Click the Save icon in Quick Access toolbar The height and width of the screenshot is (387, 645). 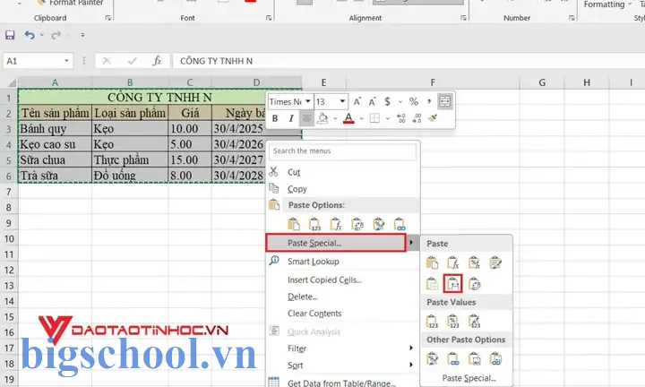[10, 35]
